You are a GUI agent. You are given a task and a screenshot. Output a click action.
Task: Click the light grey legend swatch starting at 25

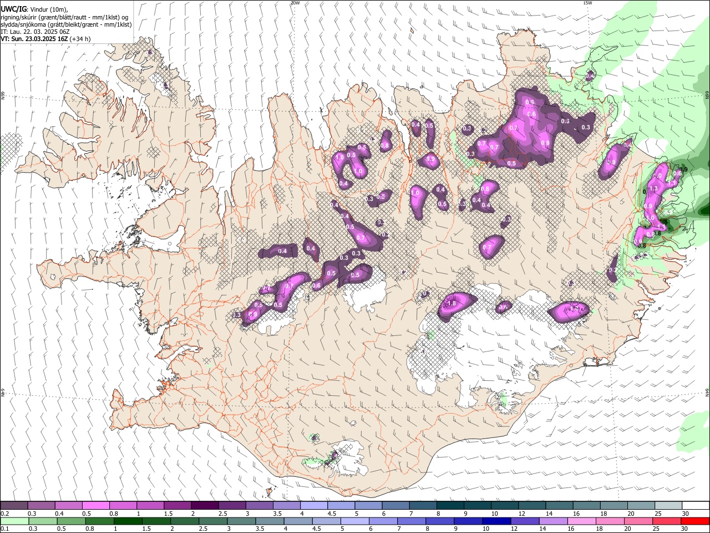pyautogui.click(x=668, y=505)
